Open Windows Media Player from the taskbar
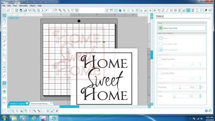The height and width of the screenshot is (121, 215). pyautogui.click(x=24, y=118)
